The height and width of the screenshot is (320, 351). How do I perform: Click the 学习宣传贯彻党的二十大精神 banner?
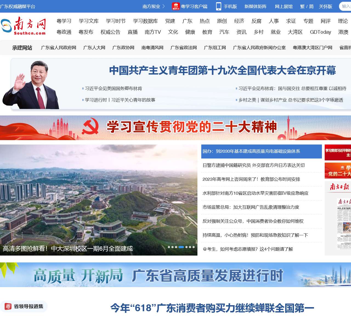[x=175, y=128]
